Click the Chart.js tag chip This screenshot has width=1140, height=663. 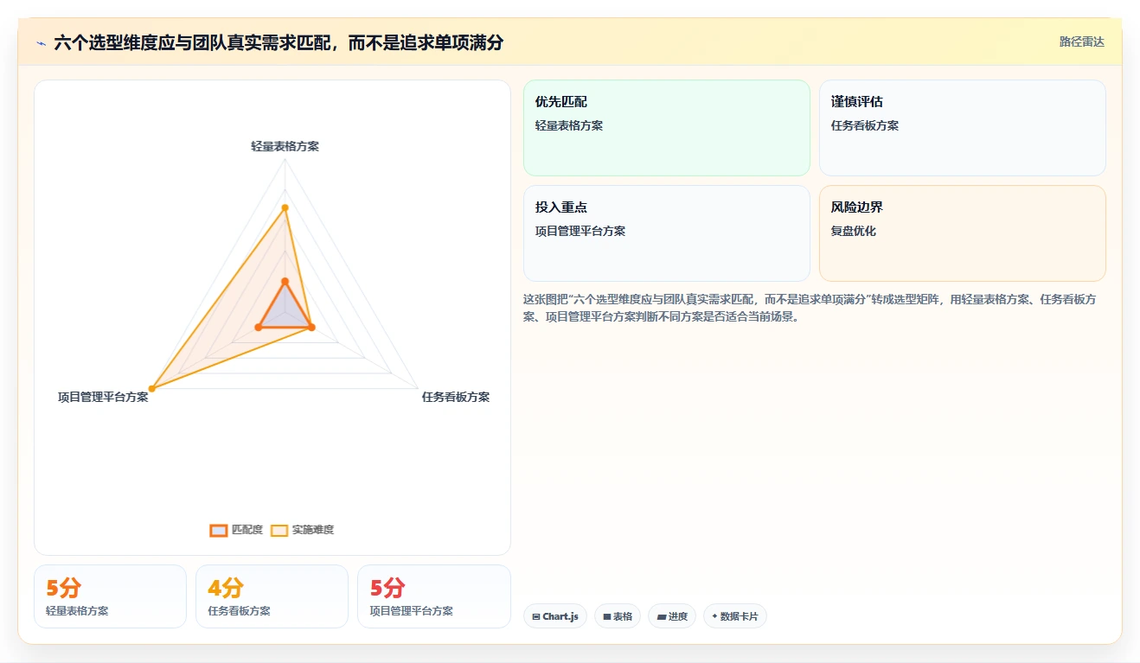click(x=555, y=616)
